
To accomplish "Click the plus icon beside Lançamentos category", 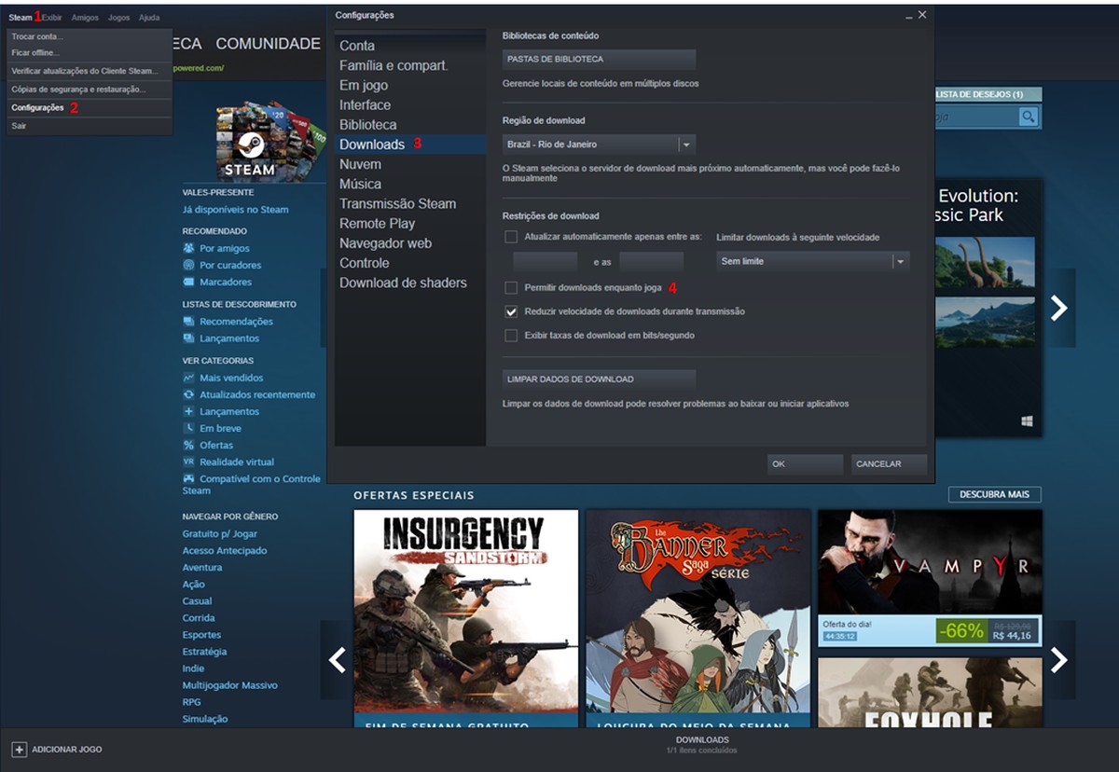I will click(189, 411).
